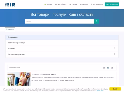Click the categories icon beside Категорії
Screen dimensions: 124x93
(81, 4)
